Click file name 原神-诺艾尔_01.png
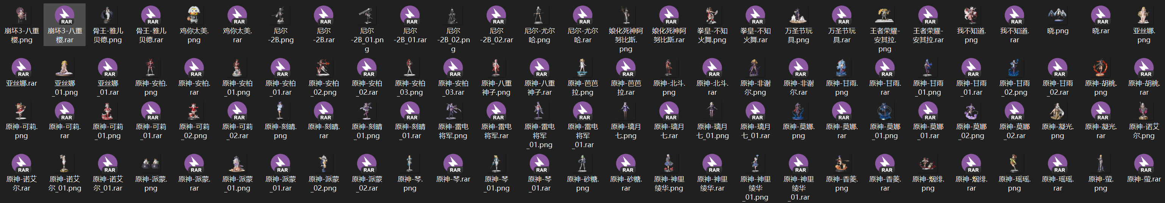1165x203 pixels. (65, 184)
